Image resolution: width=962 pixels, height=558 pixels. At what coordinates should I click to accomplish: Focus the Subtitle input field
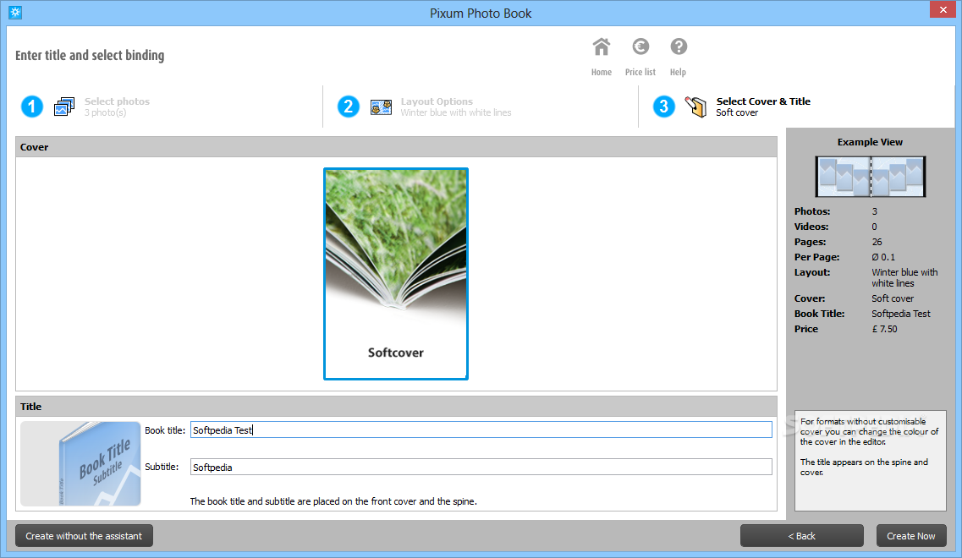481,467
